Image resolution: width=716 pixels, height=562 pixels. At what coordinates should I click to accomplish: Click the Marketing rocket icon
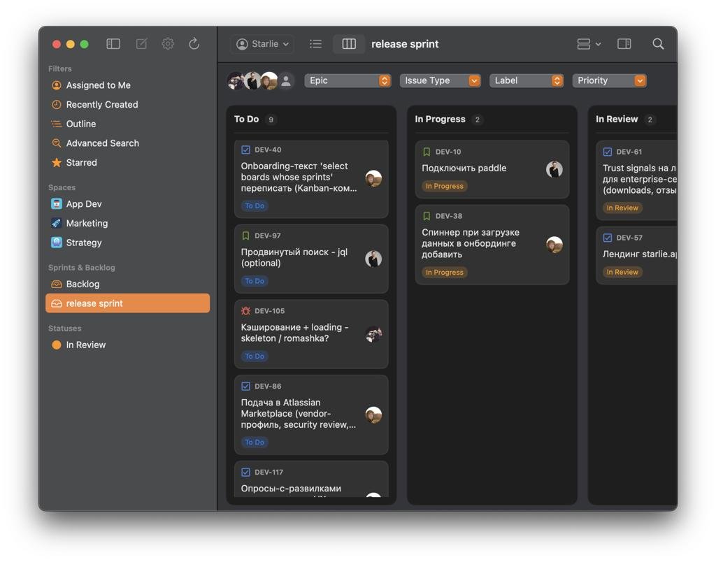coord(56,223)
